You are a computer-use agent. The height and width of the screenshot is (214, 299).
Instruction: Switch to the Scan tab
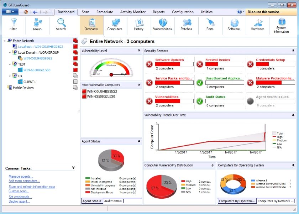pyautogui.click(x=85, y=12)
